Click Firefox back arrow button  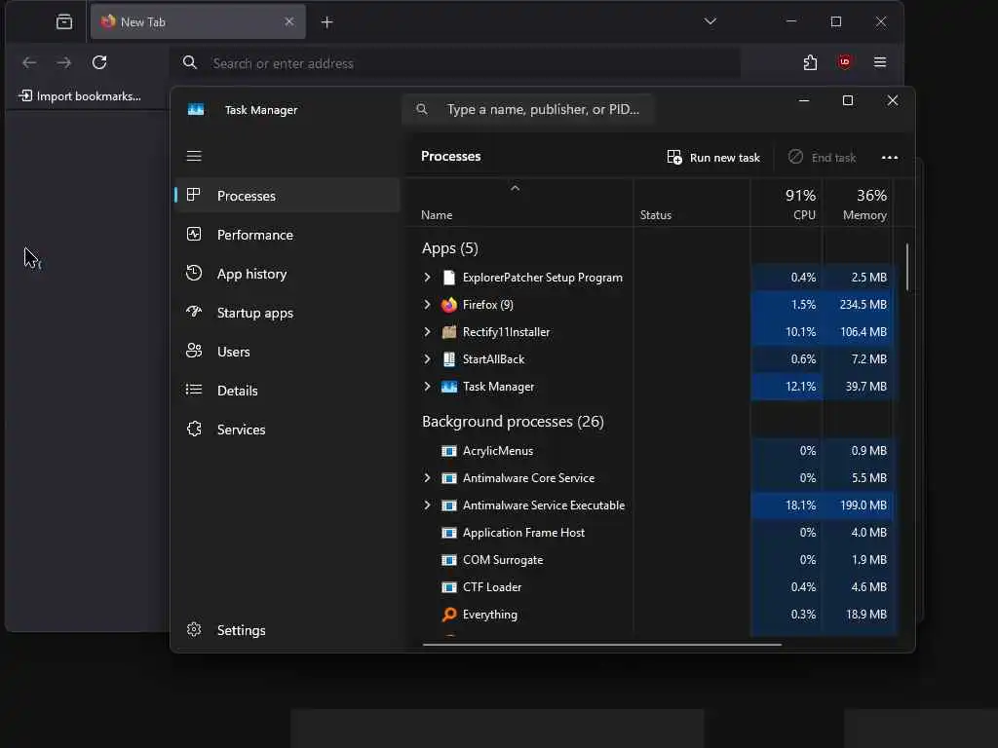pyautogui.click(x=29, y=62)
